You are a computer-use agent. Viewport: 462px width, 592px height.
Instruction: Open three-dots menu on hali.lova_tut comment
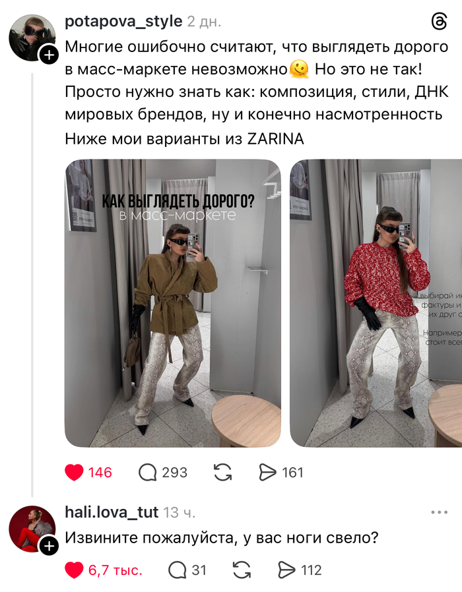pyautogui.click(x=439, y=512)
